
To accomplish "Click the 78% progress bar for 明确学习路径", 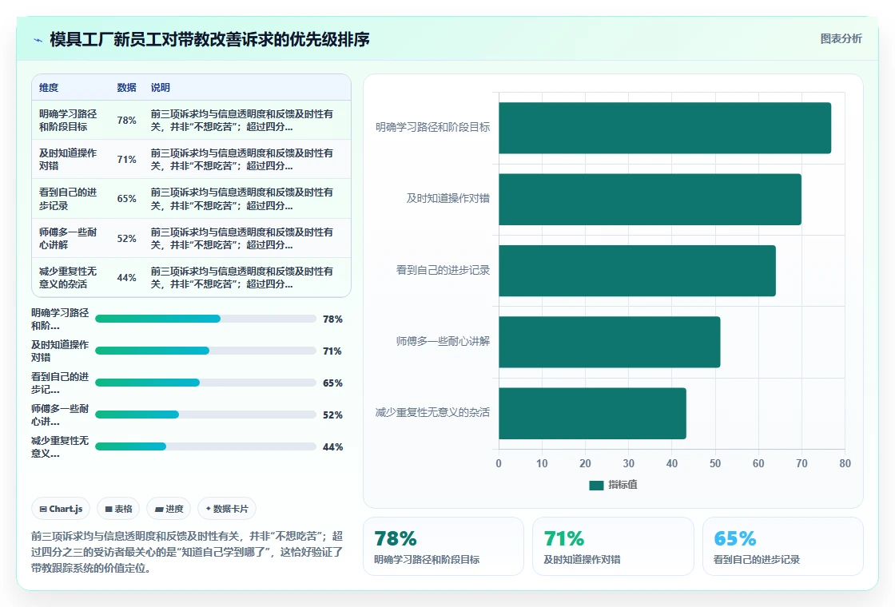I will pos(205,319).
